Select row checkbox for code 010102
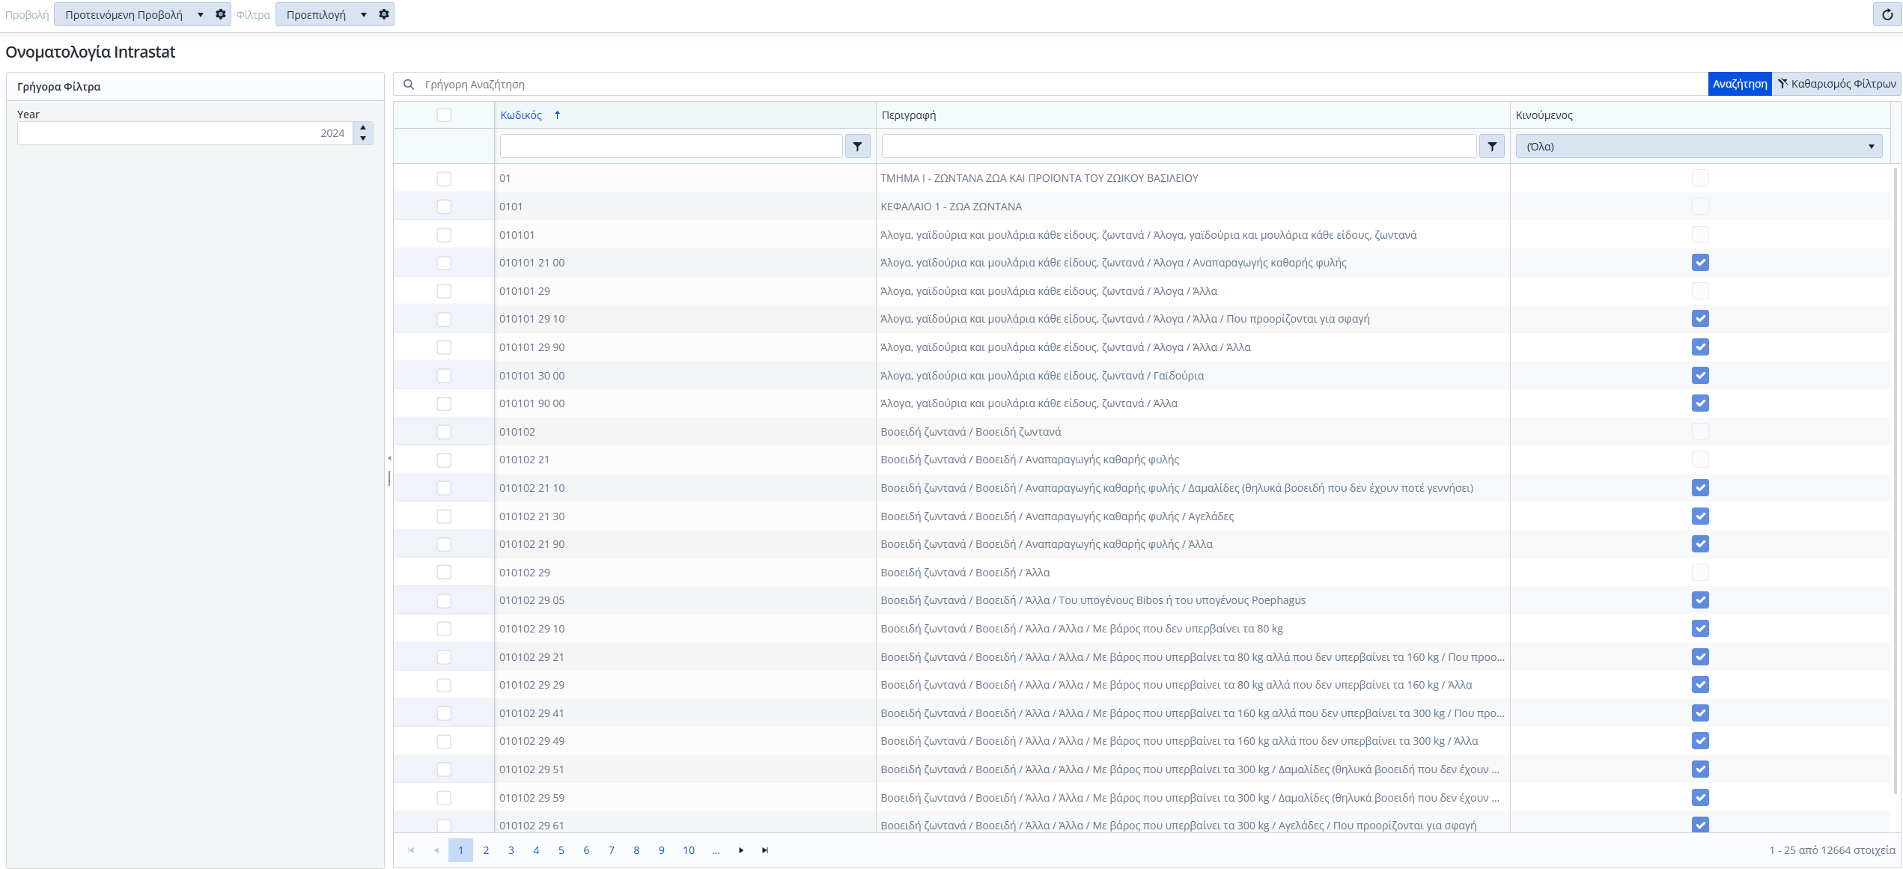The width and height of the screenshot is (1903, 869). 444,432
